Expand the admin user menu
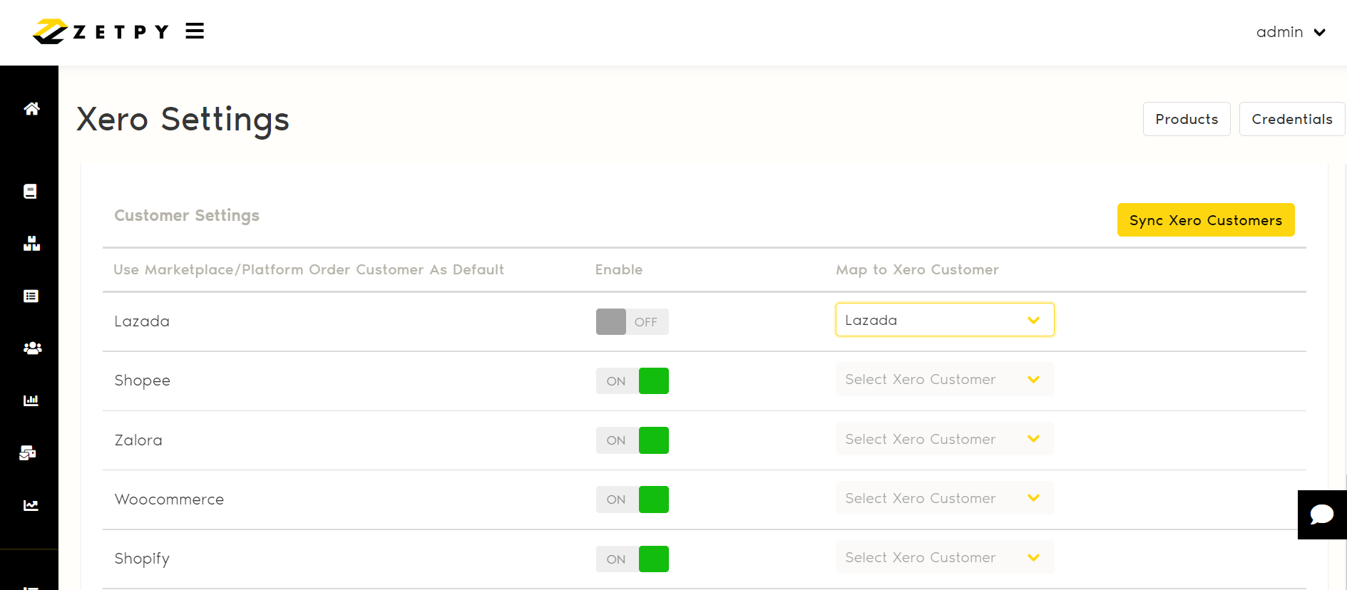1347x590 pixels. click(x=1291, y=32)
